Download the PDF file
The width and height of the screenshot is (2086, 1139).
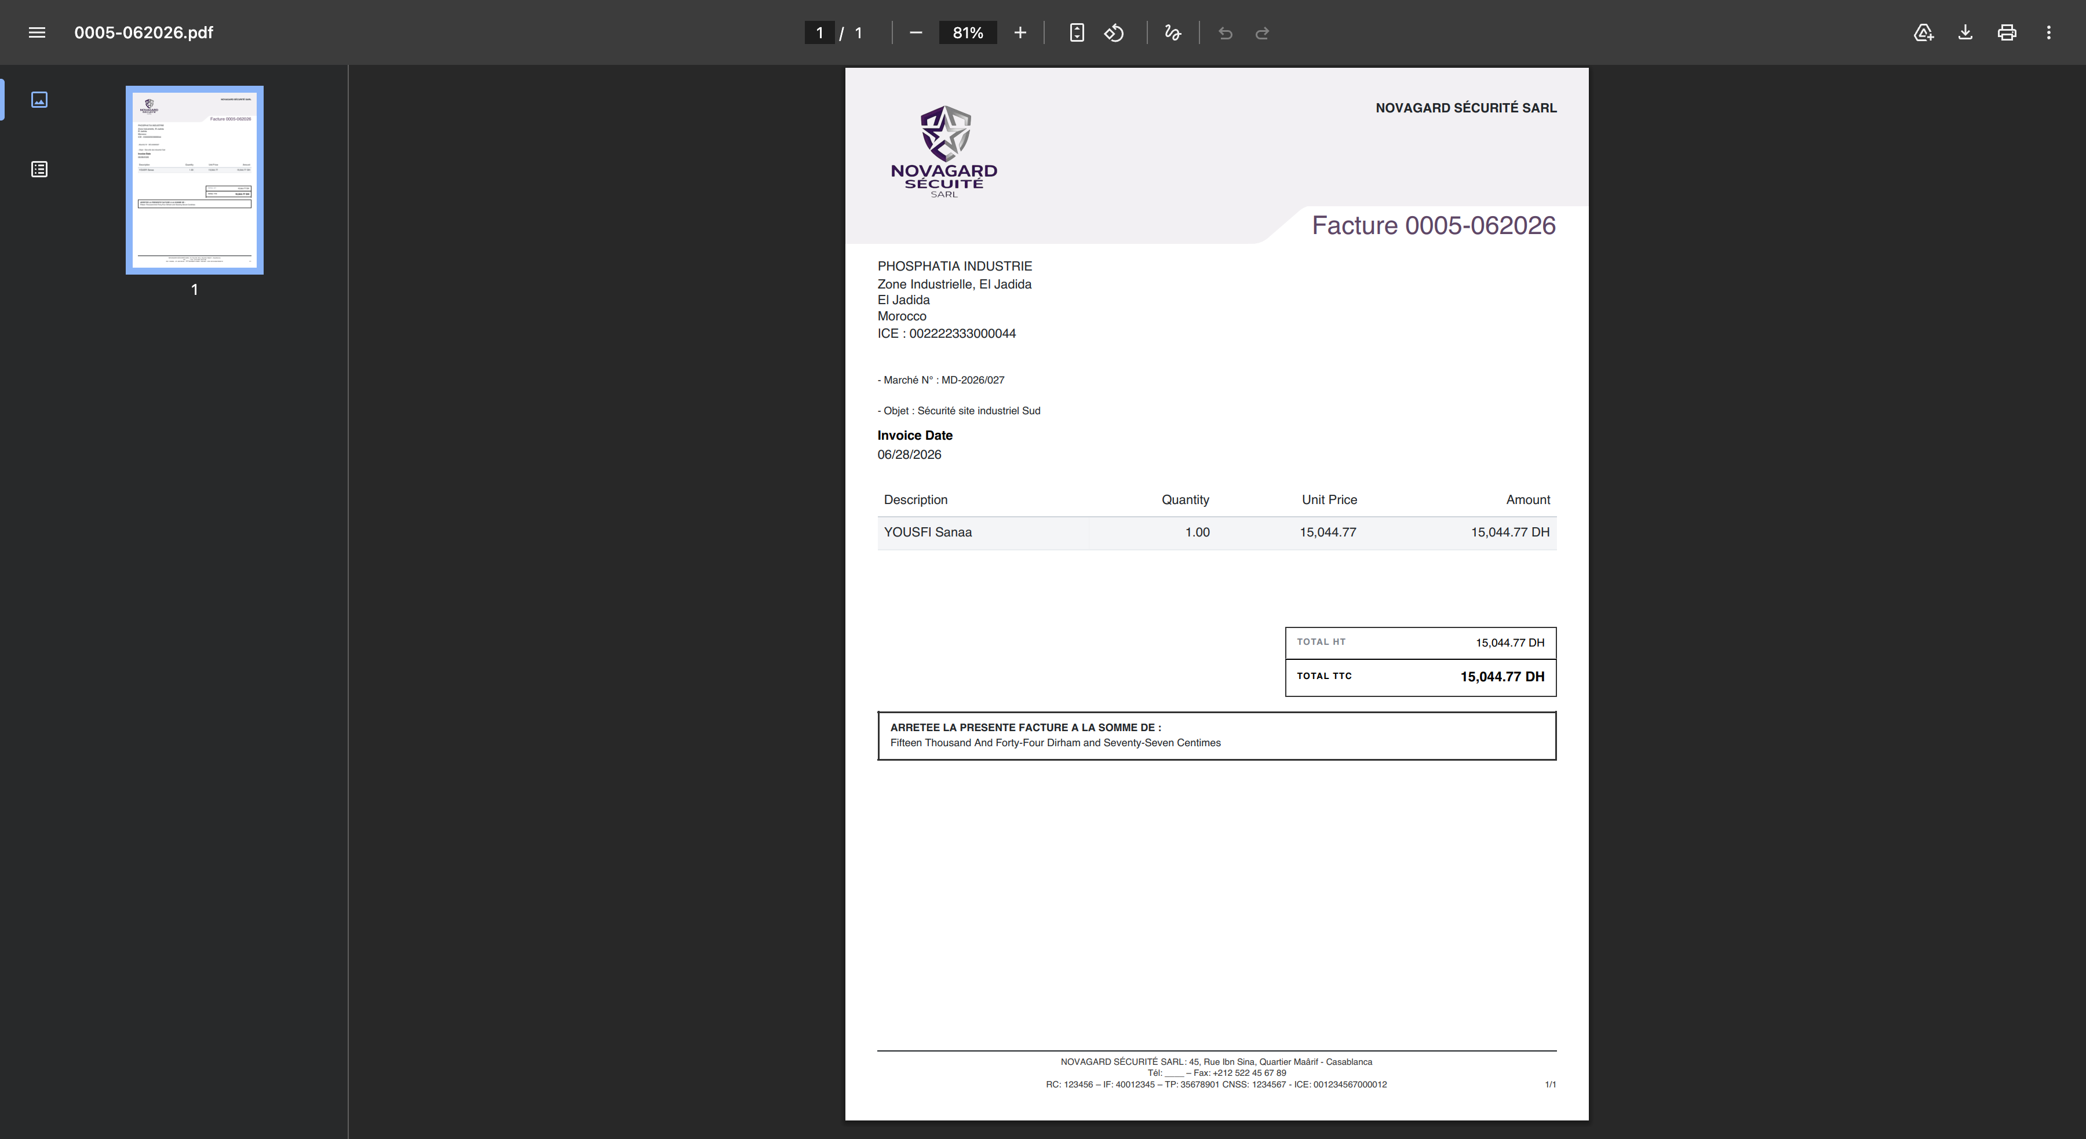tap(1965, 32)
